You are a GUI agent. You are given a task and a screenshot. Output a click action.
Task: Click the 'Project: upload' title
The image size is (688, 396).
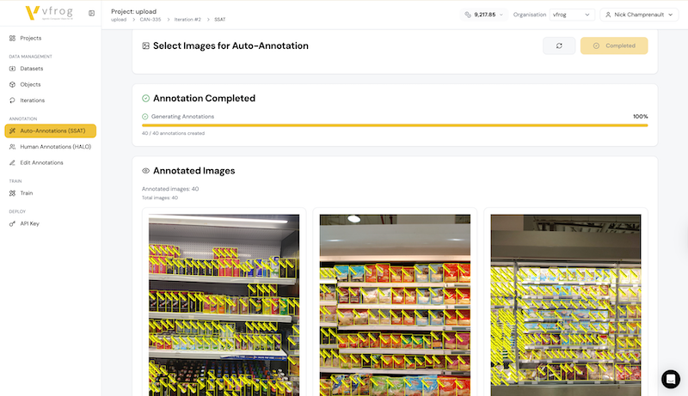click(133, 11)
